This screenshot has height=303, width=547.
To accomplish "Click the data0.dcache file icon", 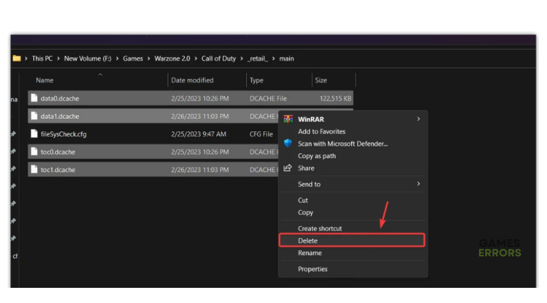I will 34,98.
